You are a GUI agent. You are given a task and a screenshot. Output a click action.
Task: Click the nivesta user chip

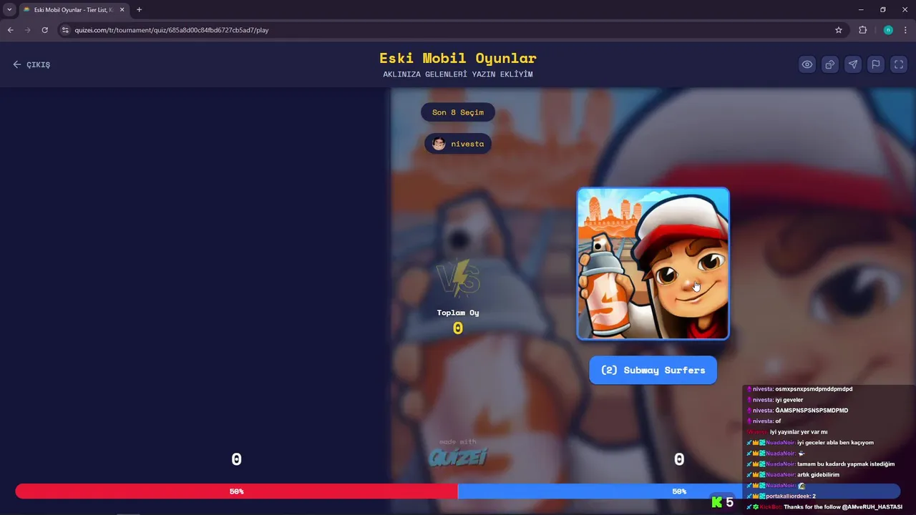(458, 144)
